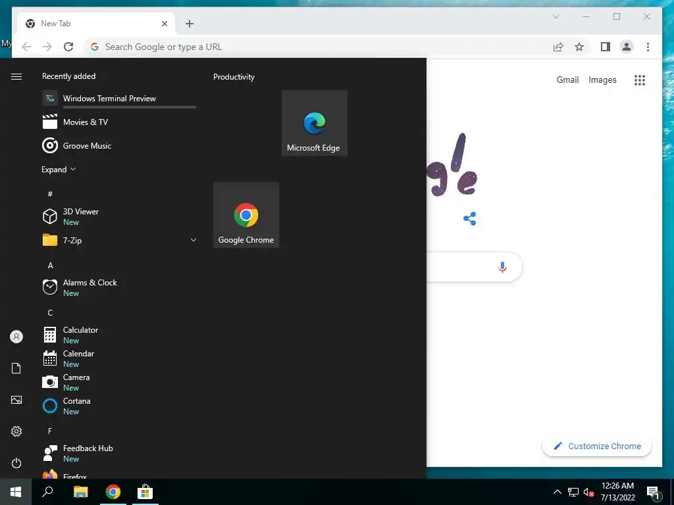The image size is (674, 505).
Task: Open the network icon in system tray
Action: pyautogui.click(x=573, y=492)
